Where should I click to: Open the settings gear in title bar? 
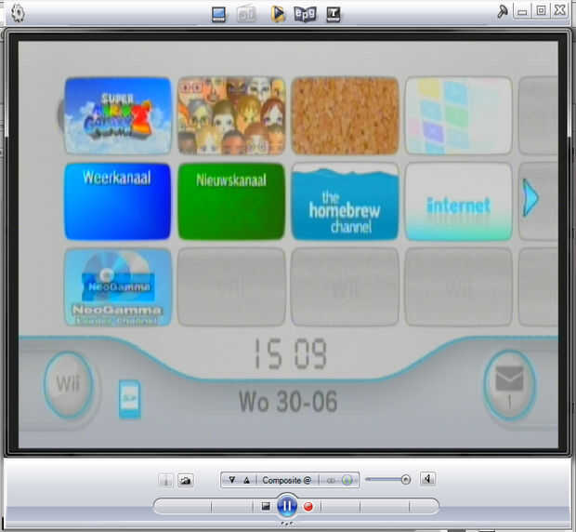[18, 13]
